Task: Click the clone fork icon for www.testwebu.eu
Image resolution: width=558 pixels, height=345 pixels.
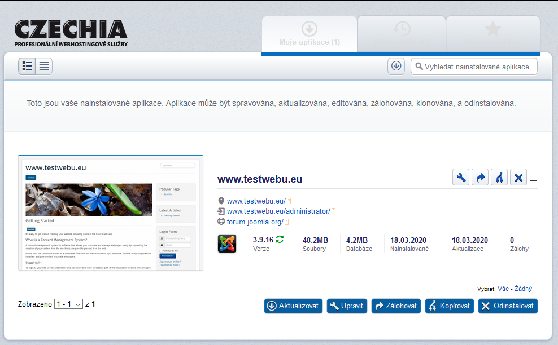Action: pos(499,178)
